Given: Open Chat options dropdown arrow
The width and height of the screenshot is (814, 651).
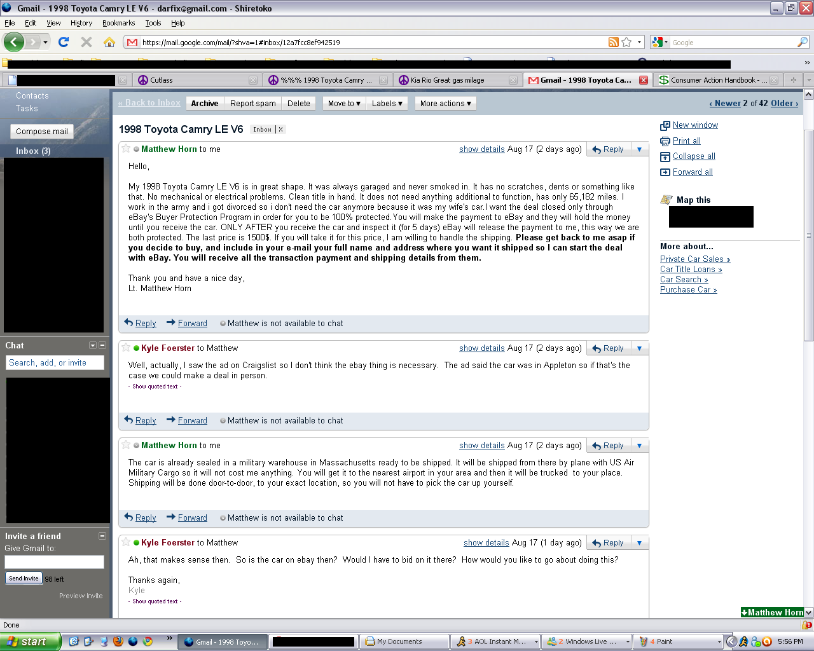Looking at the screenshot, I should [93, 345].
